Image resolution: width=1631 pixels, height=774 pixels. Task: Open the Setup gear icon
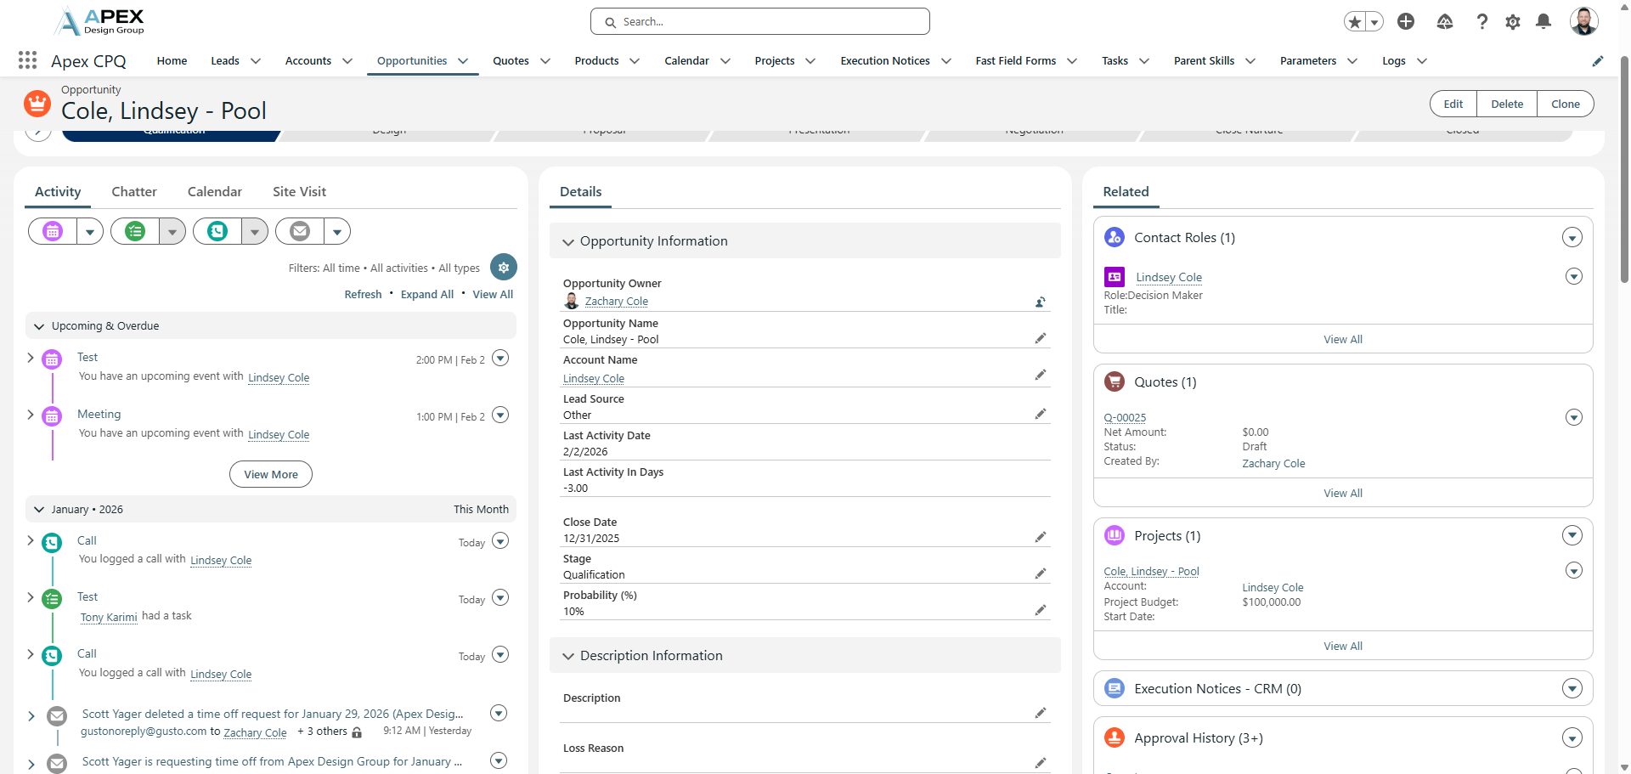(x=1512, y=22)
